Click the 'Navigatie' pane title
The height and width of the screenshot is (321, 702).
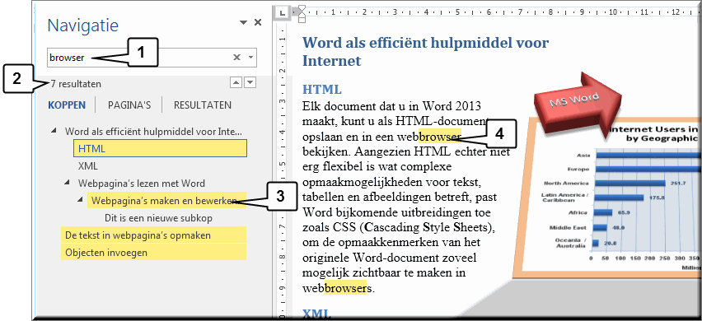(x=83, y=25)
